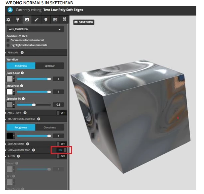Open the Roughness texture dropdown arrow

(x=14, y=136)
